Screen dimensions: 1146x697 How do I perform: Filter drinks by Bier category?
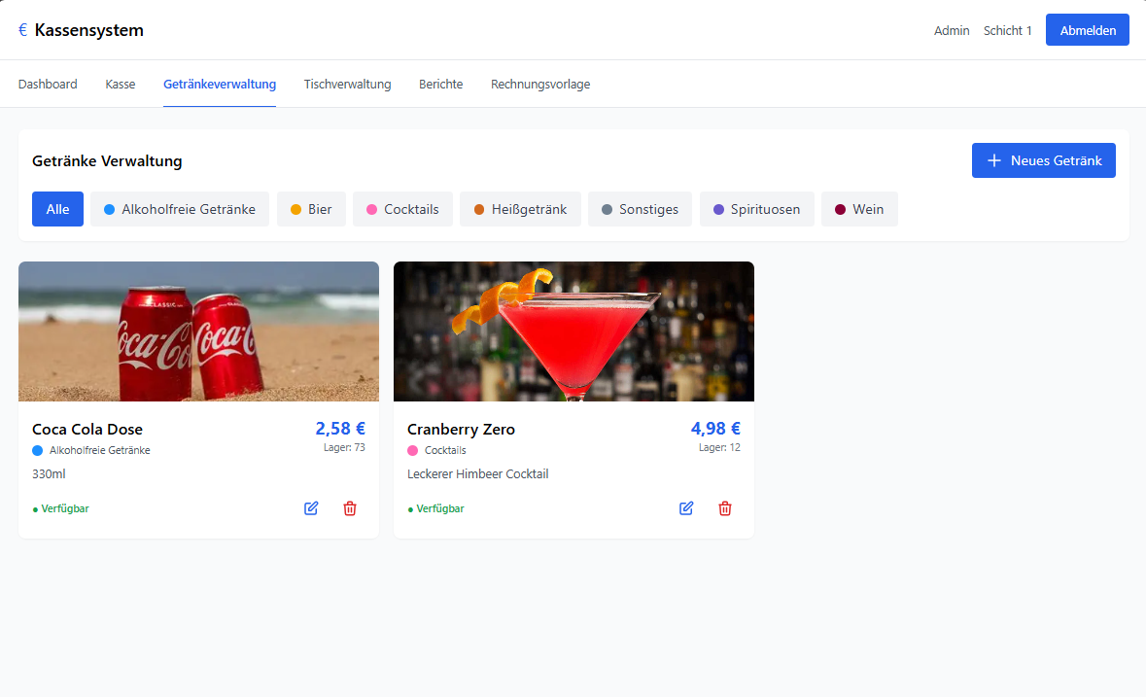point(311,209)
